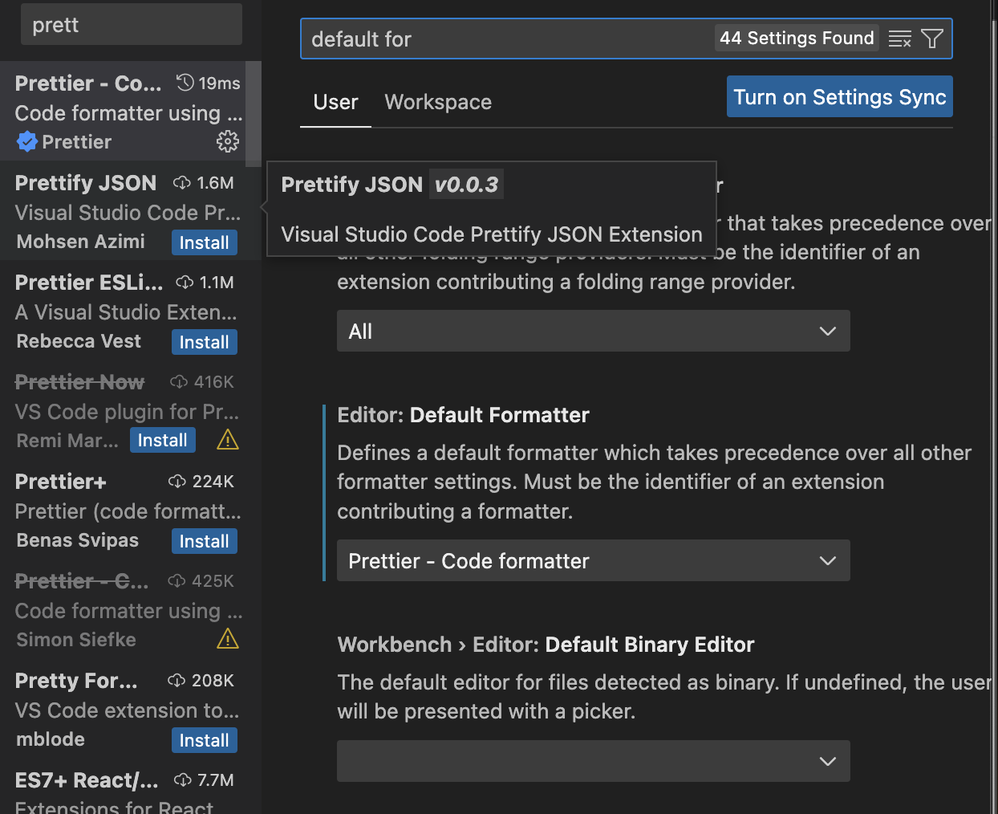Image resolution: width=998 pixels, height=814 pixels.
Task: Install Pretty Formatter by mblode
Action: point(205,740)
